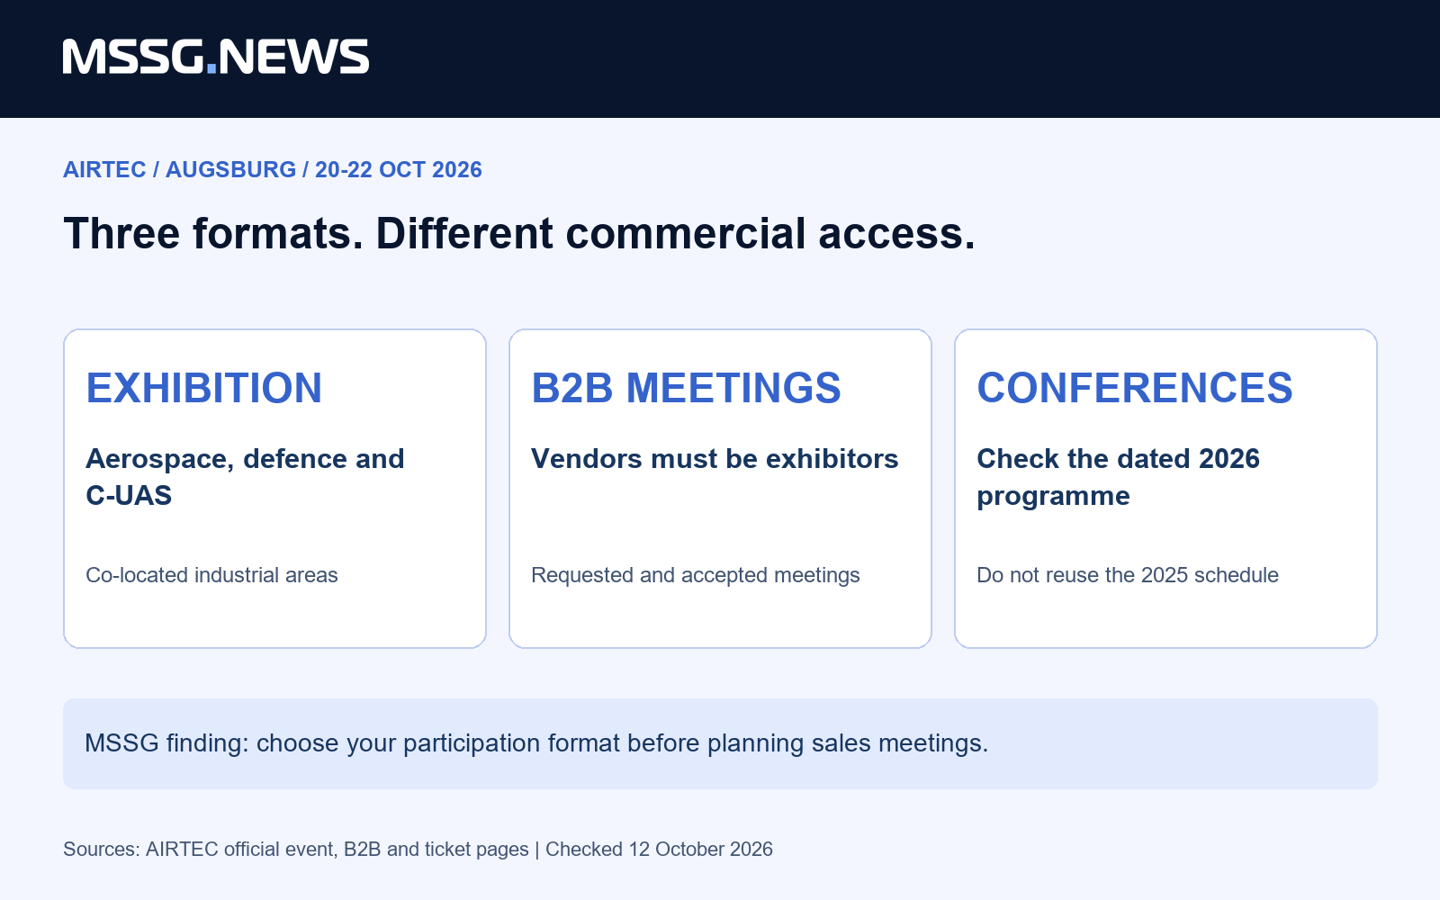The width and height of the screenshot is (1440, 900).
Task: Click 'Do not reuse the 2025 schedule'
Action: 1128,575
